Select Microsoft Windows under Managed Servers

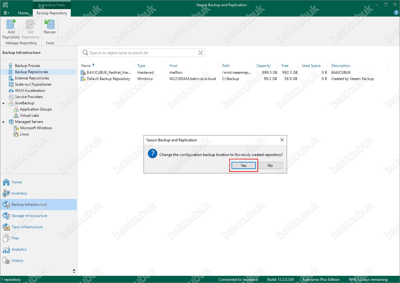[x=36, y=128]
